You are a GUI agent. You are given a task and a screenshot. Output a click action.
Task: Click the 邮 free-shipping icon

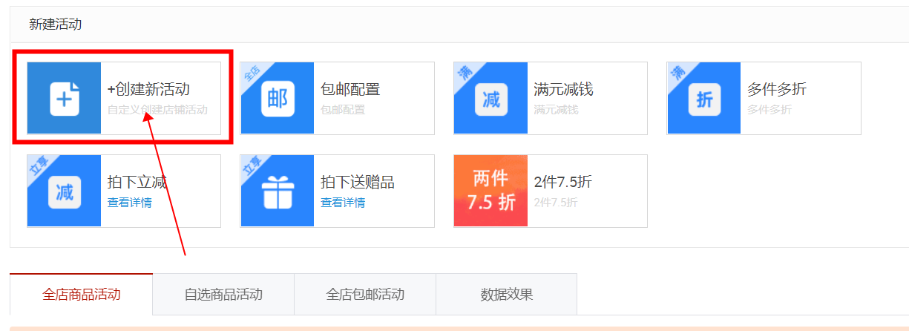pos(278,98)
